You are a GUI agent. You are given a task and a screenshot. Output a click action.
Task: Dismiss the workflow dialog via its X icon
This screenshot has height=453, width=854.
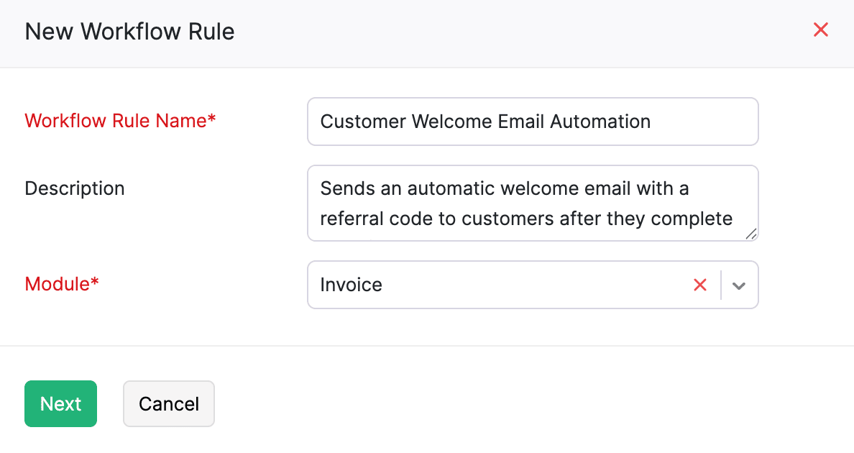(820, 29)
